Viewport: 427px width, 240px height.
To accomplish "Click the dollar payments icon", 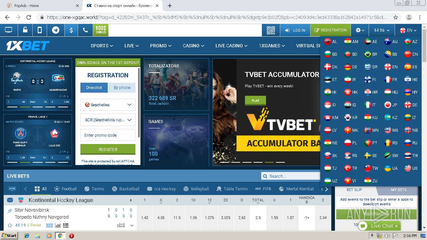I will [71, 30].
